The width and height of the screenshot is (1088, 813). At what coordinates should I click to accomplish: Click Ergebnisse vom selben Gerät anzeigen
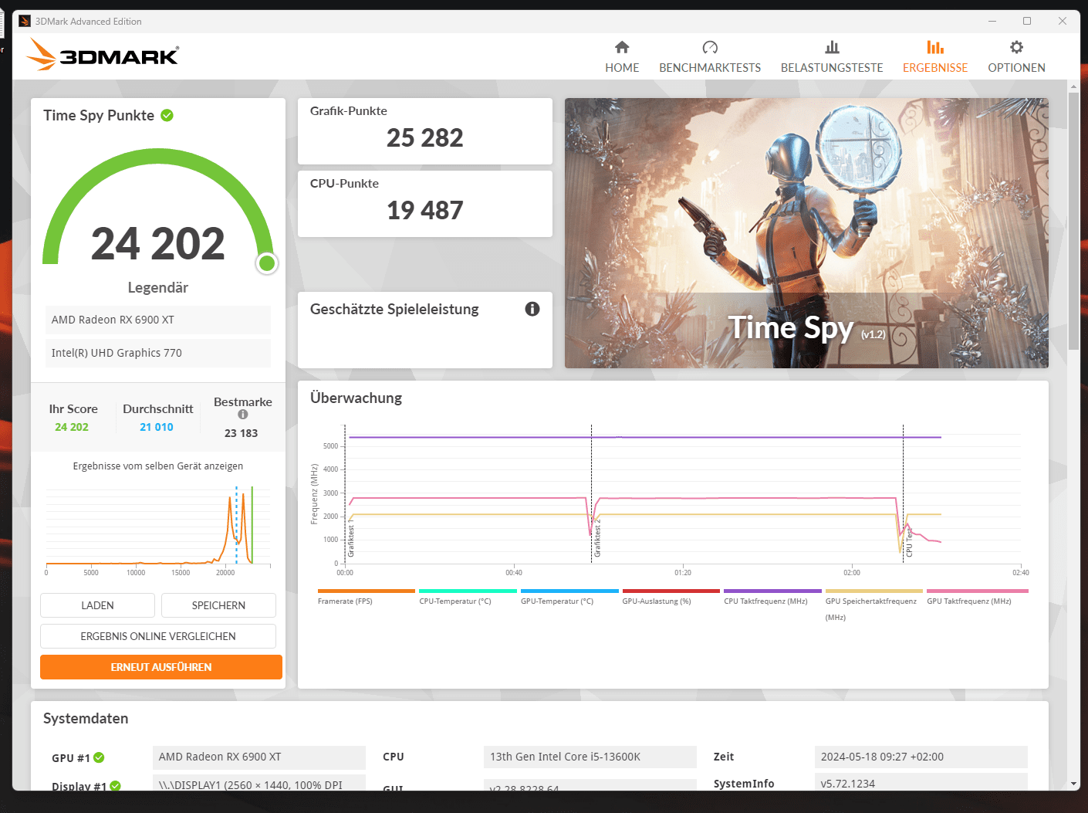click(x=158, y=466)
